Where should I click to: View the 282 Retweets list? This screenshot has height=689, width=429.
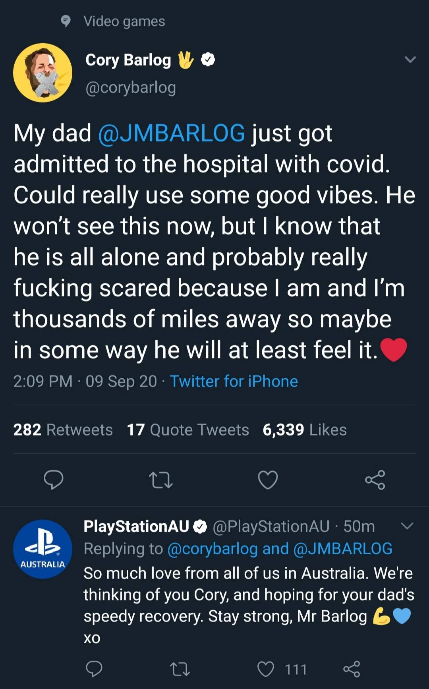[x=63, y=430]
